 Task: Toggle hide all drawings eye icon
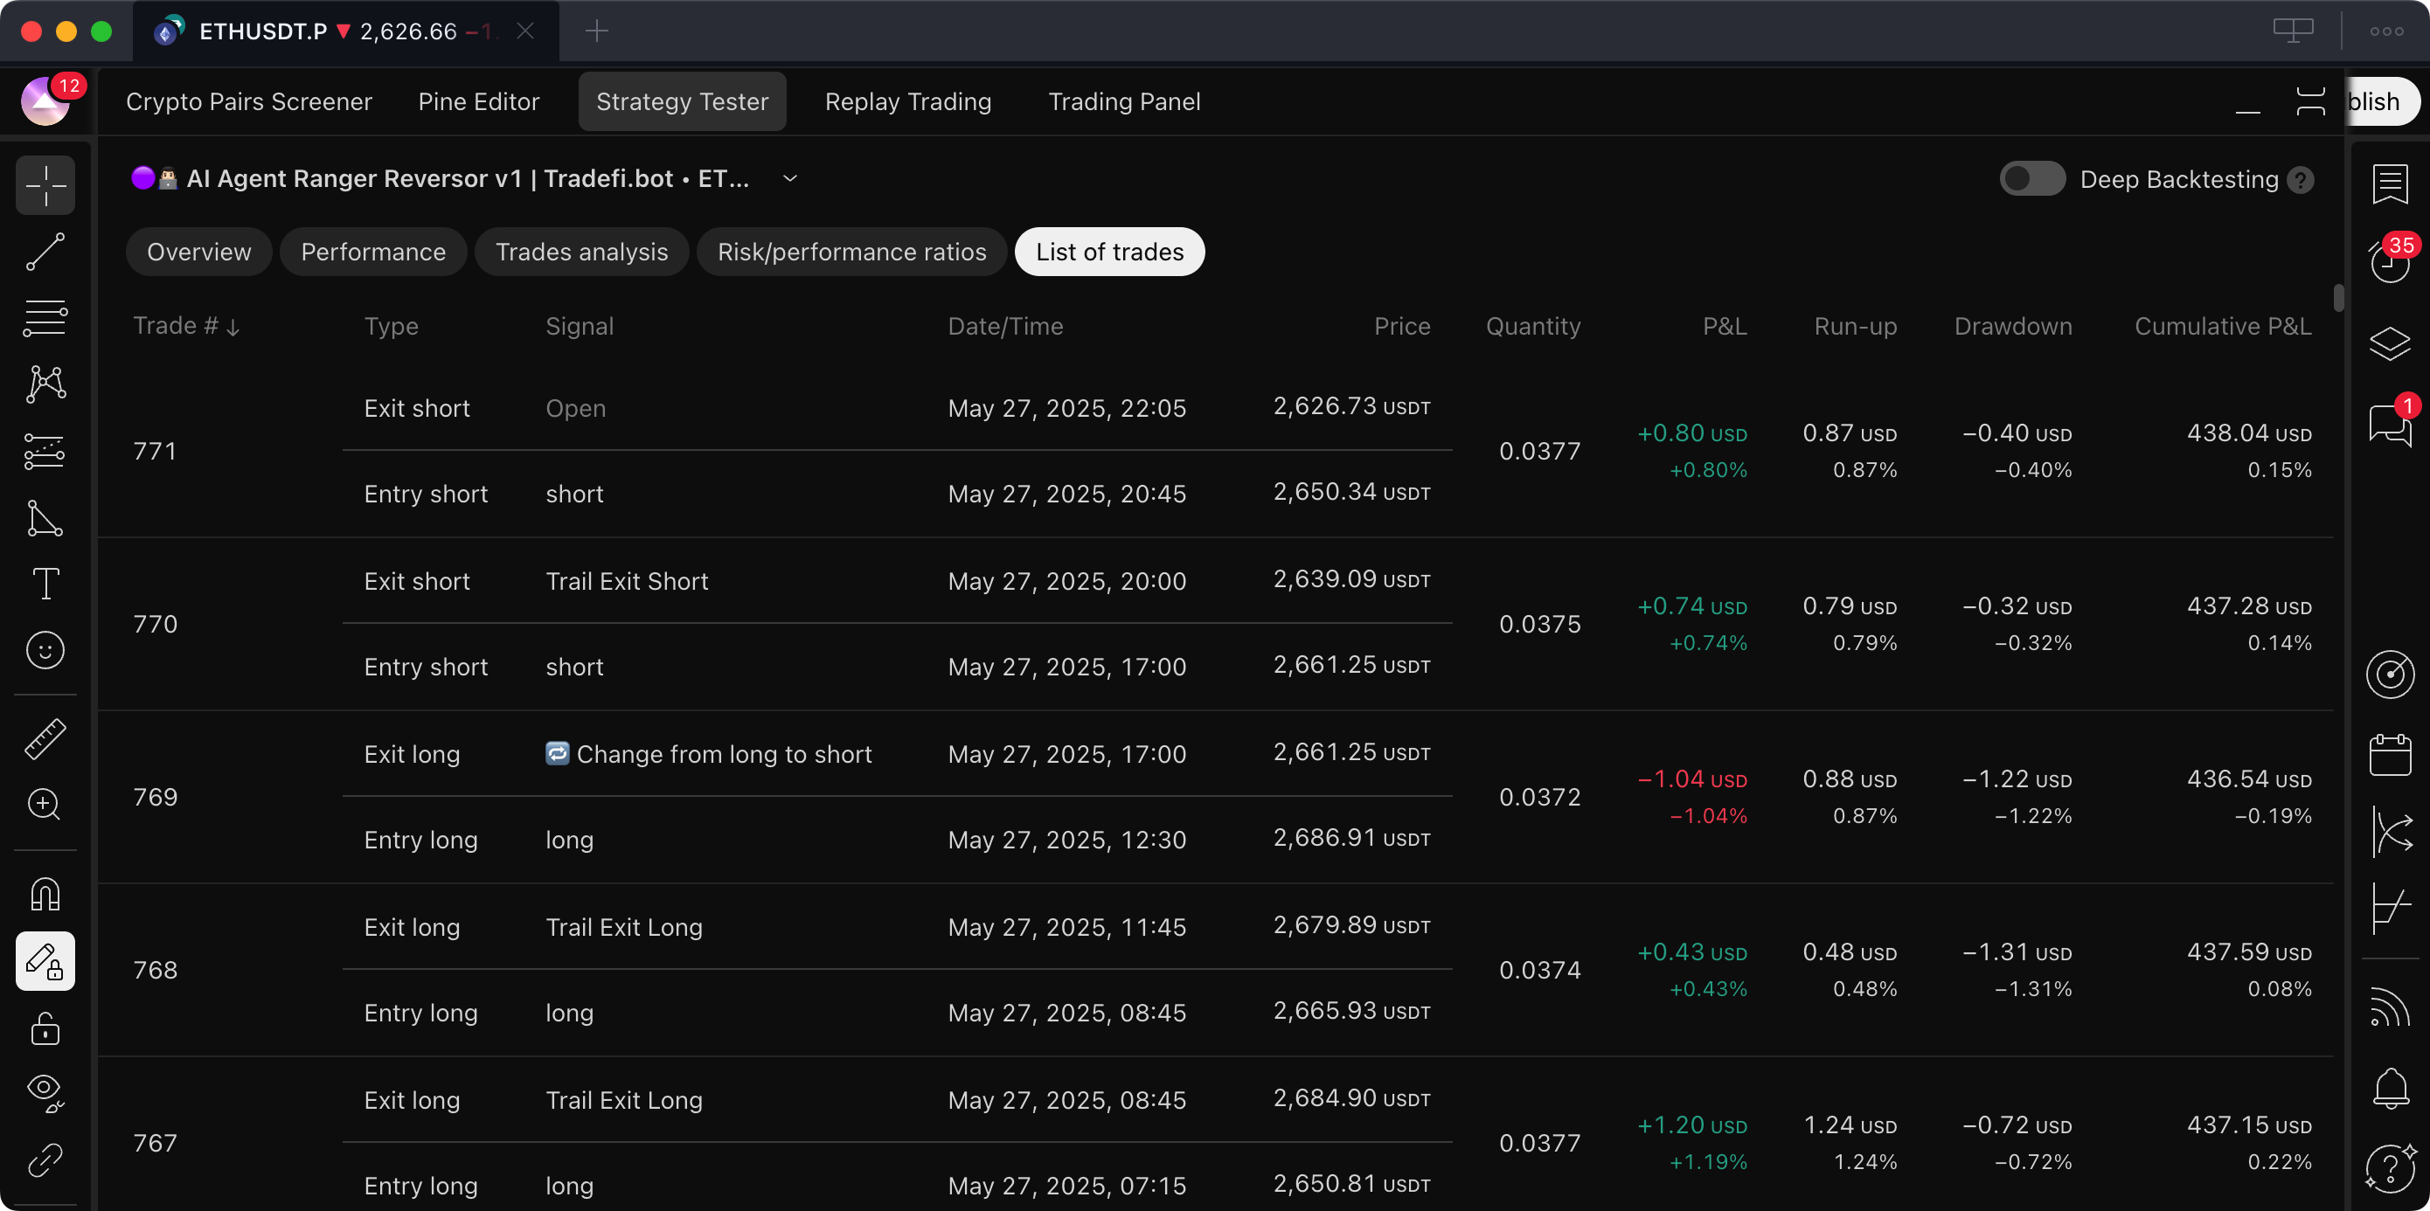pos(45,1090)
